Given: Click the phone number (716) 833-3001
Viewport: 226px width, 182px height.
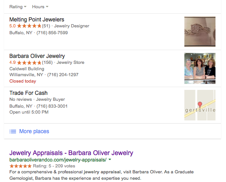Looking at the screenshot, I should 52,106.
